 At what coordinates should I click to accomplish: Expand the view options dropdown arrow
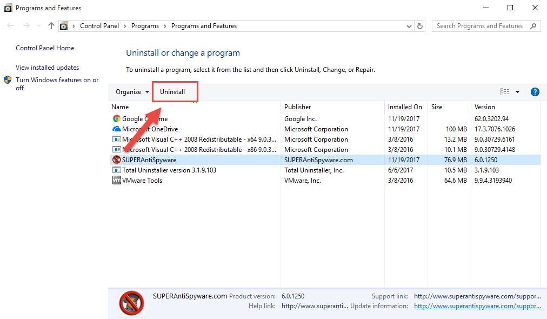(517, 92)
